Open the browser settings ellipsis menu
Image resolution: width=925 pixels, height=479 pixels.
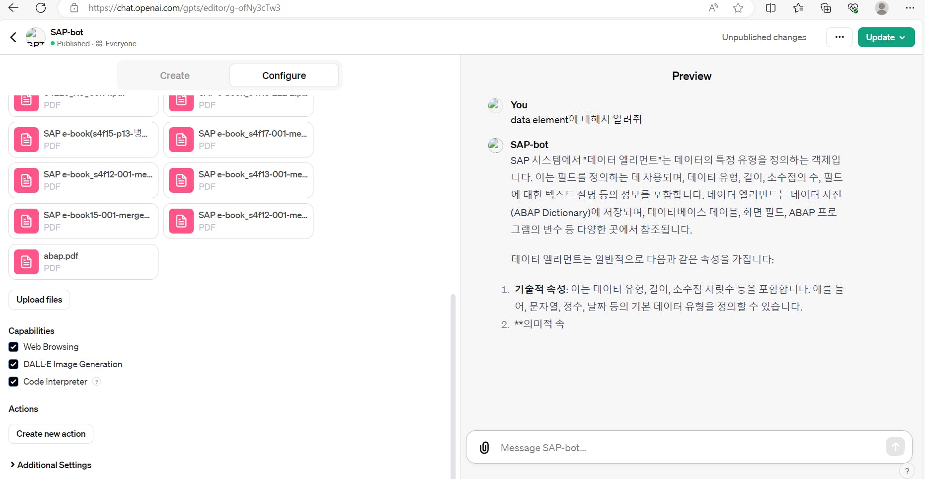910,8
